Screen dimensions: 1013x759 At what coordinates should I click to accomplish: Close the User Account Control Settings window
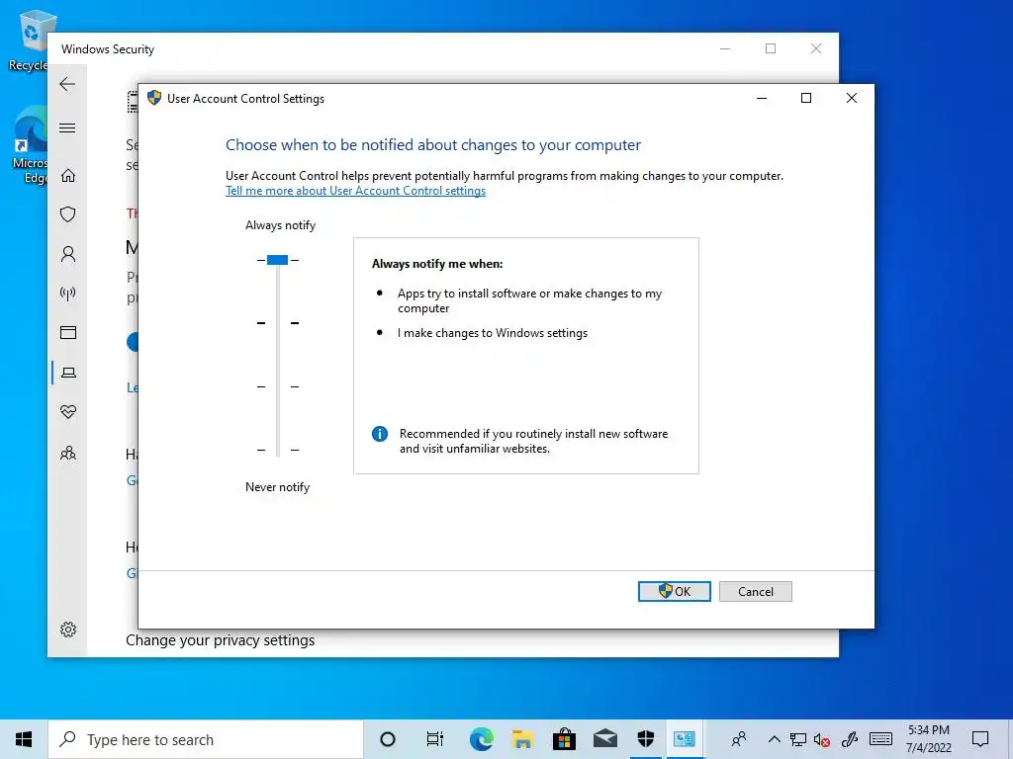point(852,98)
